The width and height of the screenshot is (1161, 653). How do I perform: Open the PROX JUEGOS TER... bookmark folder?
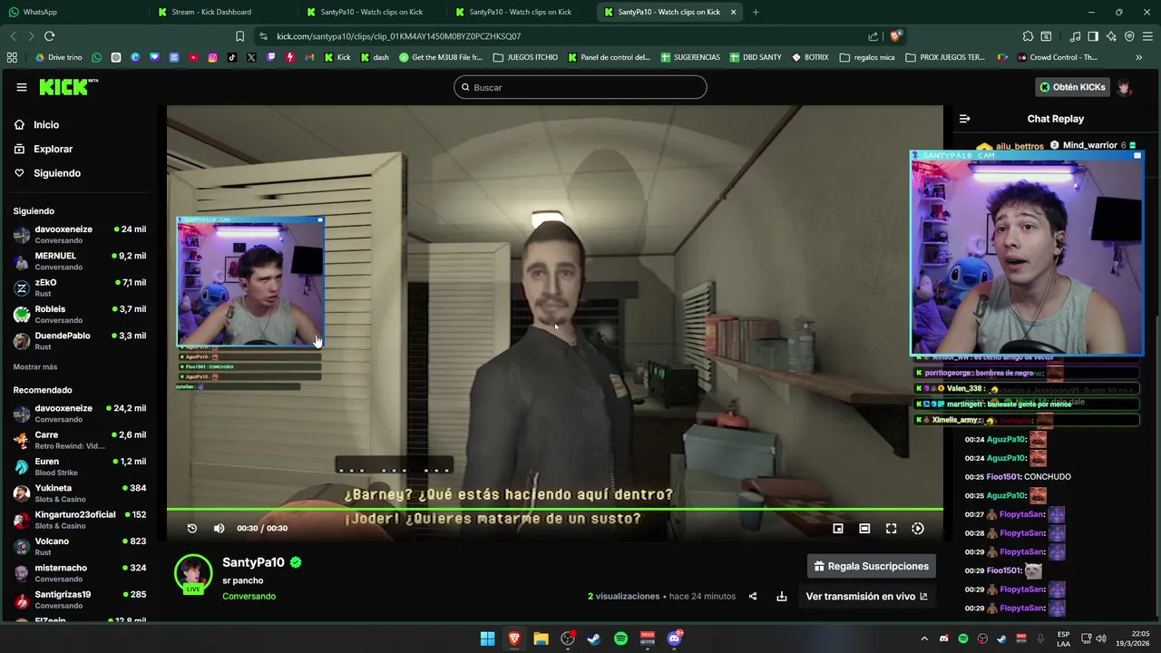945,57
